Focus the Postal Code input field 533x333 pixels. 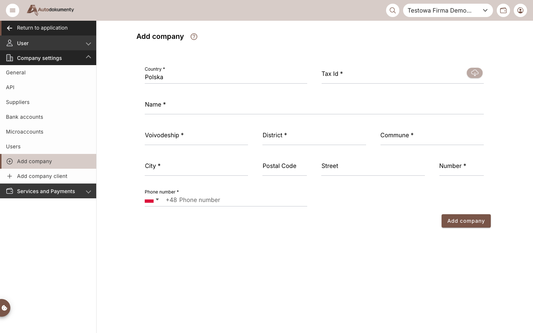[x=285, y=166]
